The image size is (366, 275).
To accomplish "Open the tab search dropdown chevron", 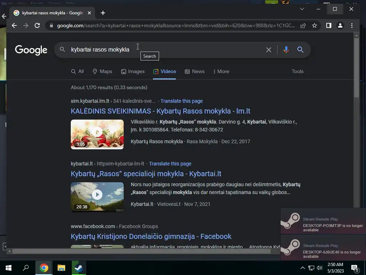I will [x=302, y=9].
